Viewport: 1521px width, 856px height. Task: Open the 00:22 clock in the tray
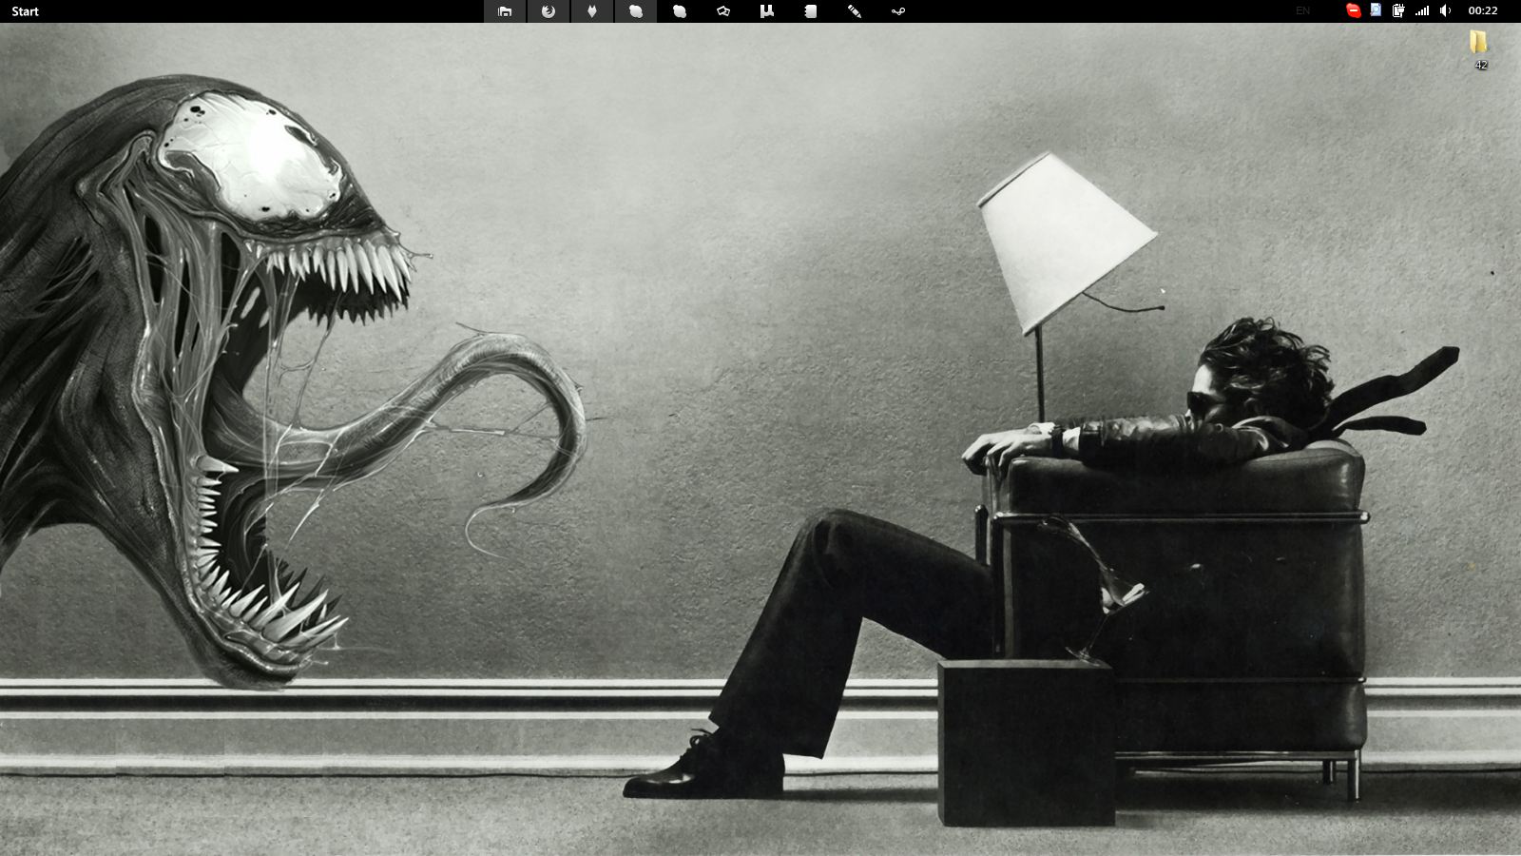1483,11
